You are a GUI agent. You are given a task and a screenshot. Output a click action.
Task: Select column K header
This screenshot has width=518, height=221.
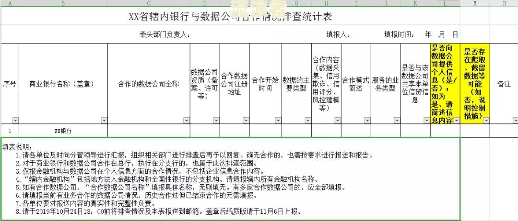tap(415, 3)
